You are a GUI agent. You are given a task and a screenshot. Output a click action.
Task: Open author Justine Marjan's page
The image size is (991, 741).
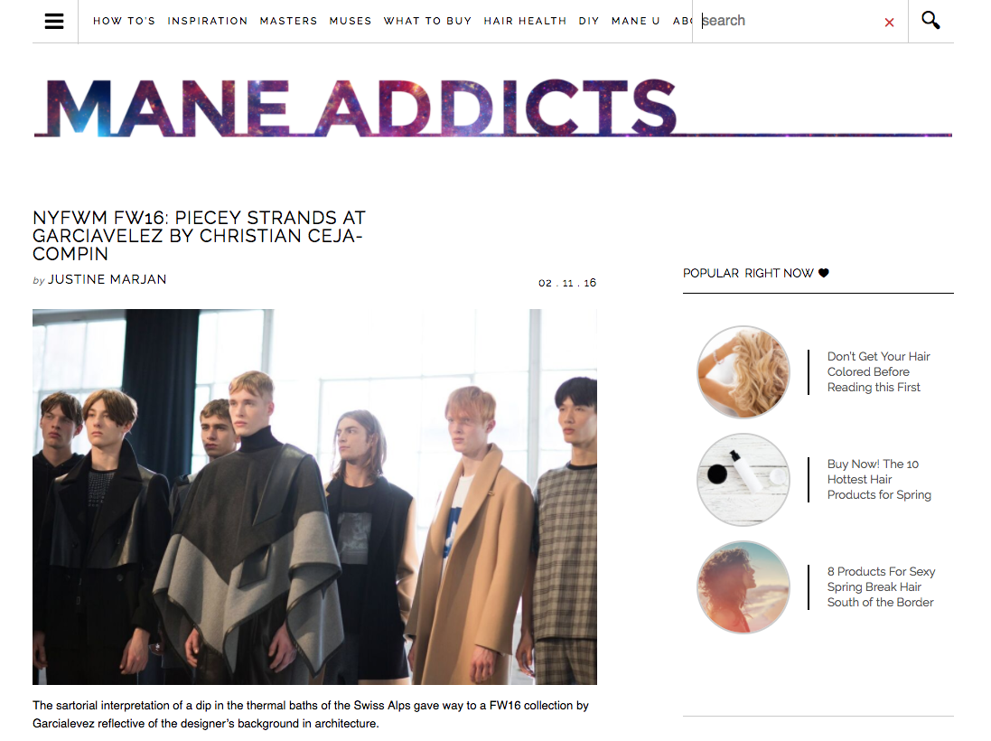[108, 279]
